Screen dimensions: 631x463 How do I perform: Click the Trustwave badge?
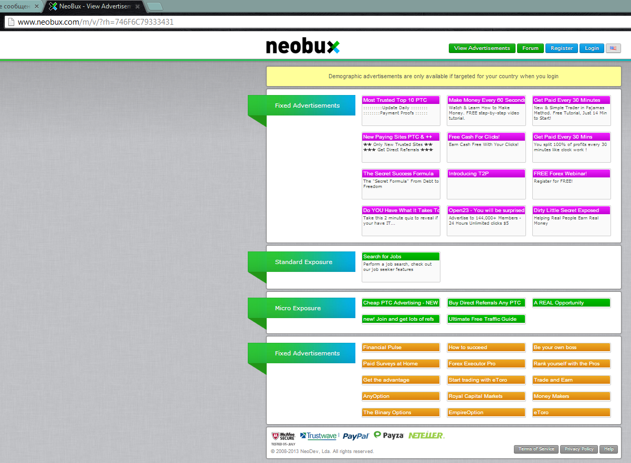[319, 436]
